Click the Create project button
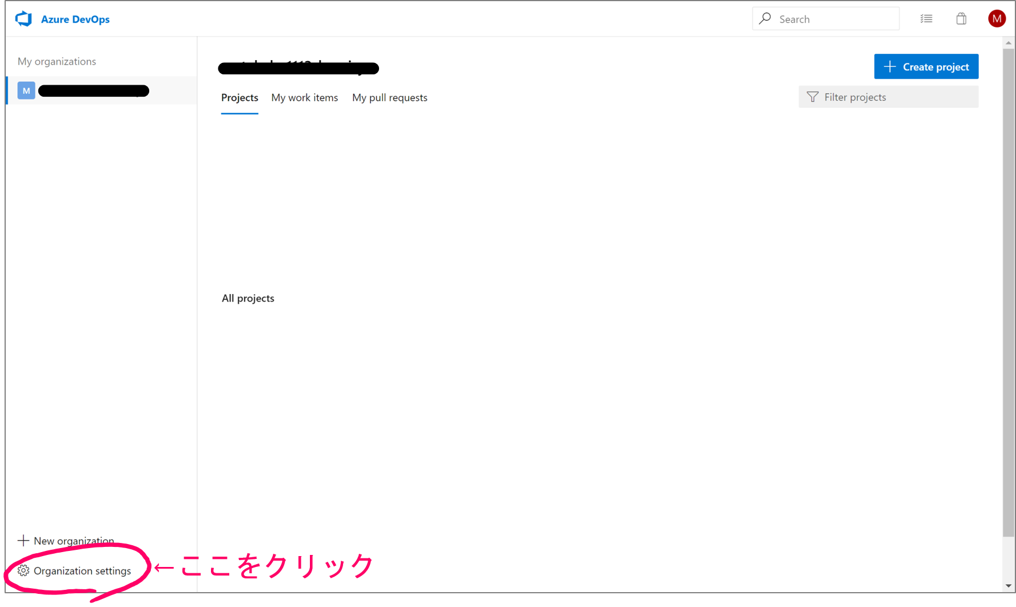Screen dimensions: 1016x607 tap(926, 66)
